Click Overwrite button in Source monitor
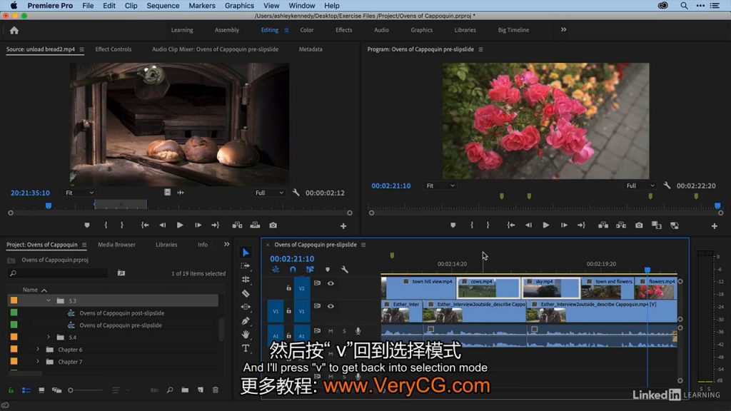 point(255,225)
